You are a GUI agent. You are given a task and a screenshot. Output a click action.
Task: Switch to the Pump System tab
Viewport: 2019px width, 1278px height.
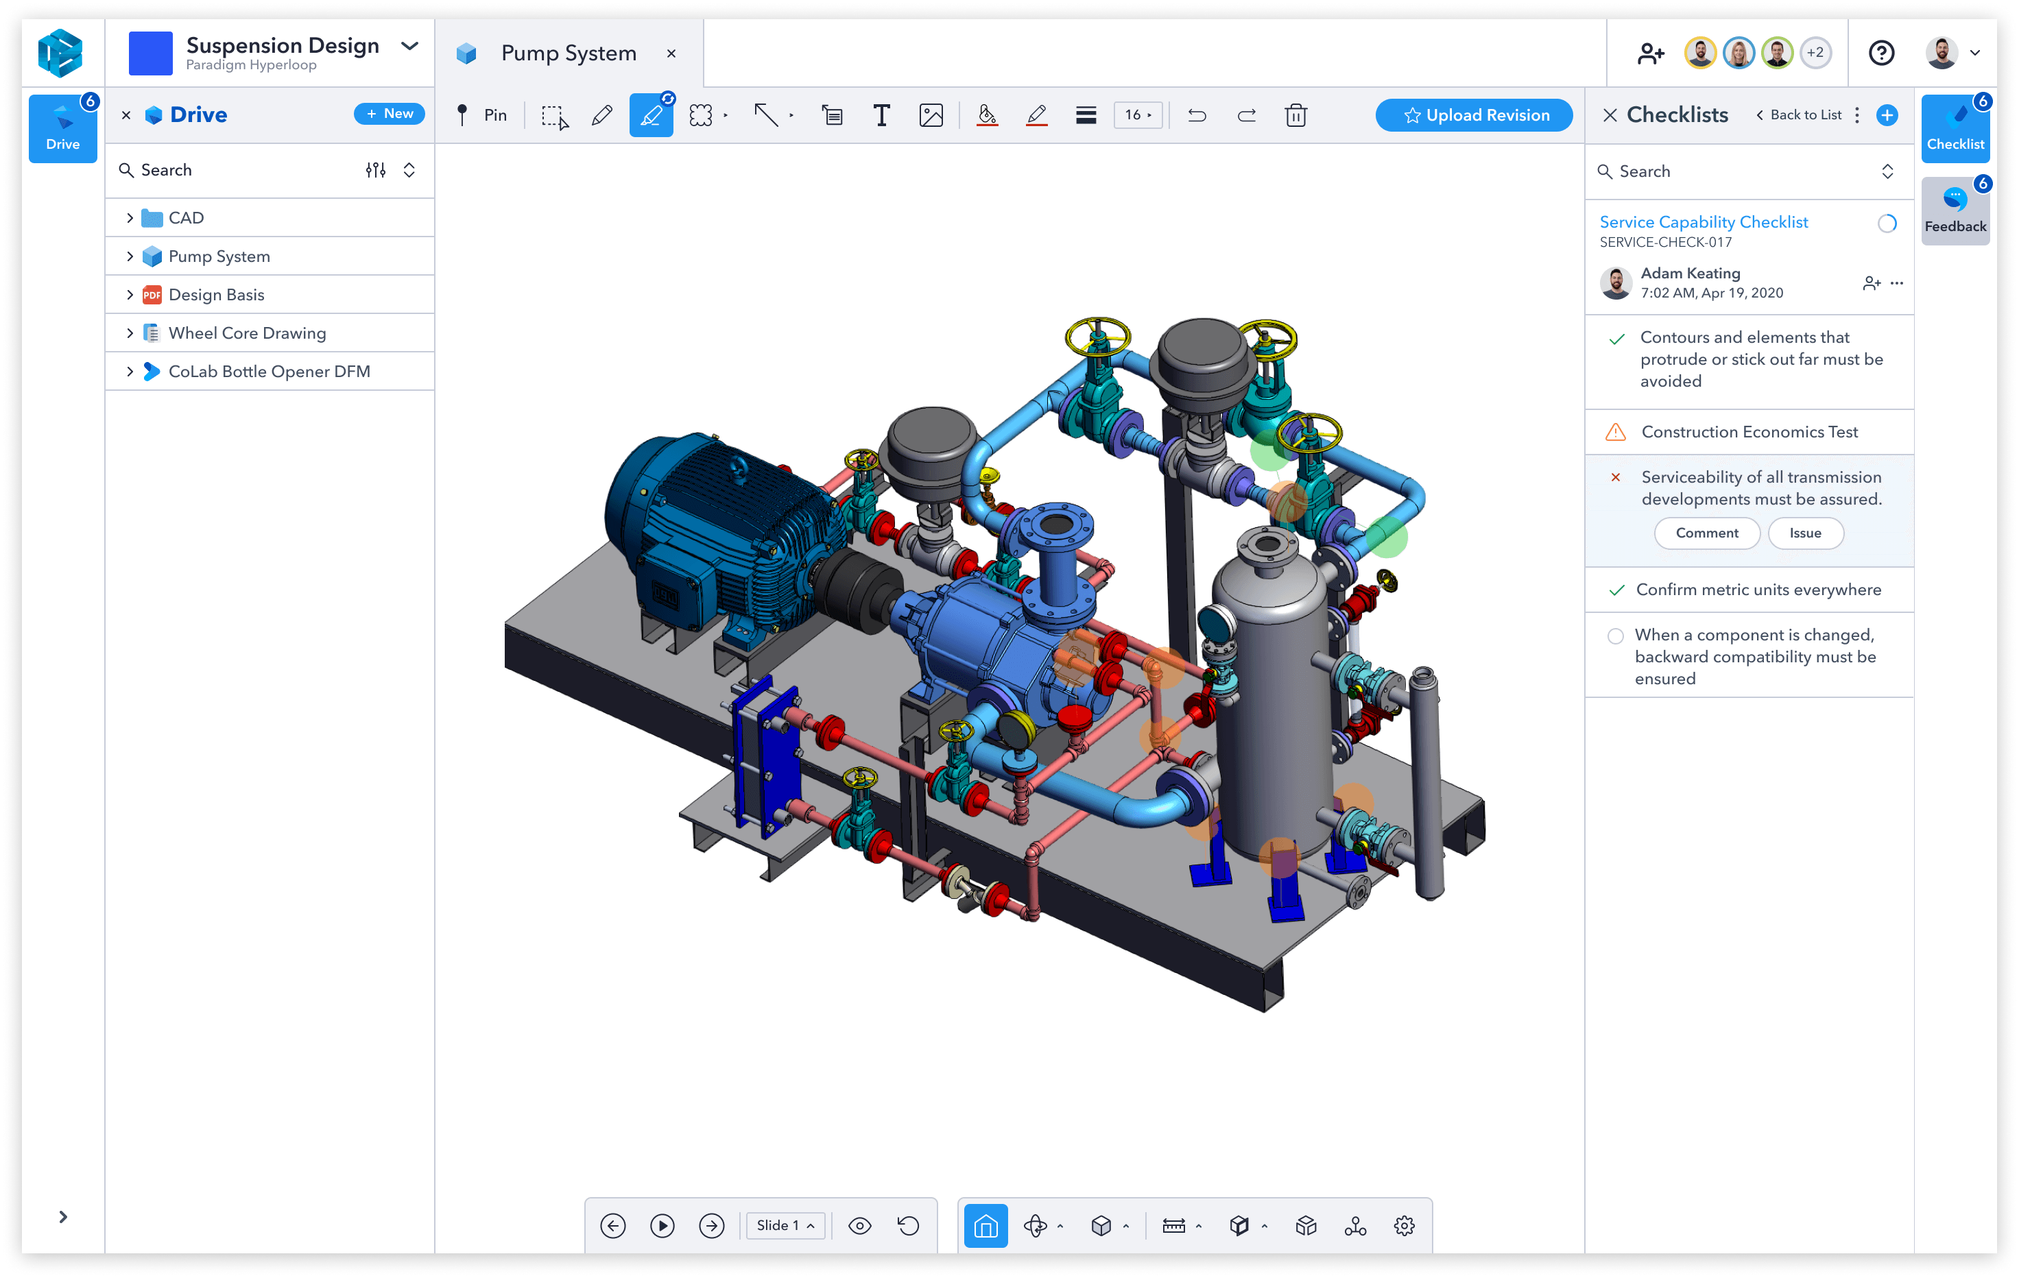click(x=568, y=53)
